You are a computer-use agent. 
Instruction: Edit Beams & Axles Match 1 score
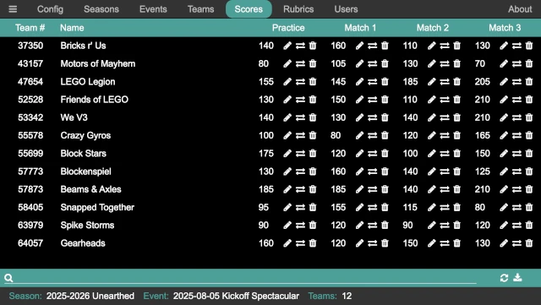359,189
